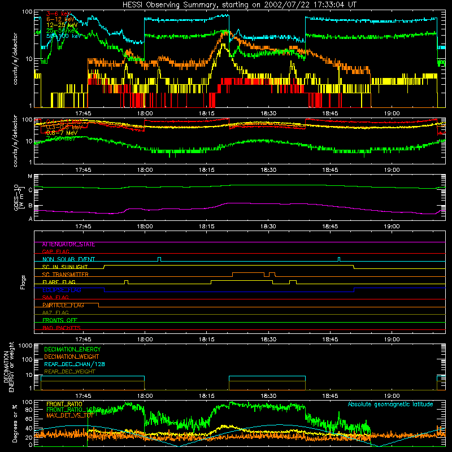Viewport: 452px width, 452px height.
Task: Select the orange MAX_DET_VS_TOT legend label
Action: 69,415
